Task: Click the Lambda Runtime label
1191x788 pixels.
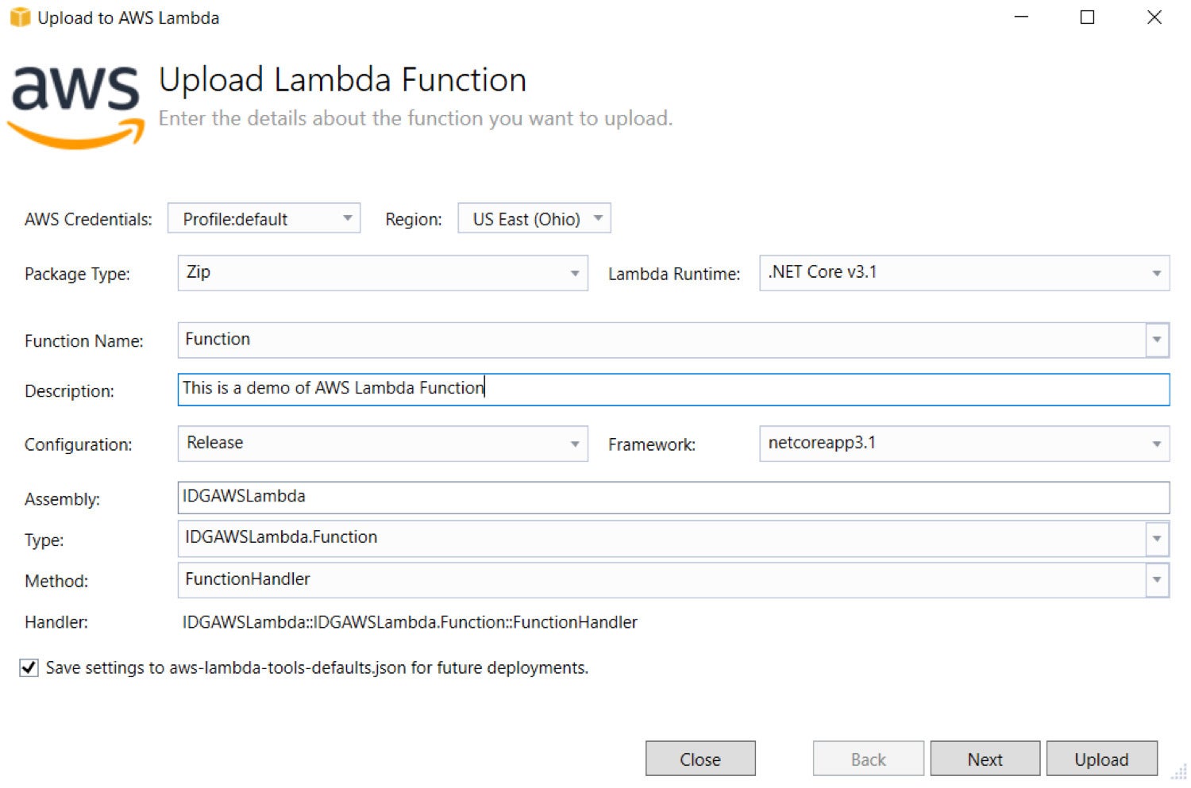Action: 674,274
